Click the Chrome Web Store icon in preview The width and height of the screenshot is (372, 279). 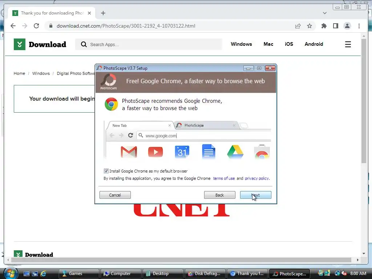(262, 152)
